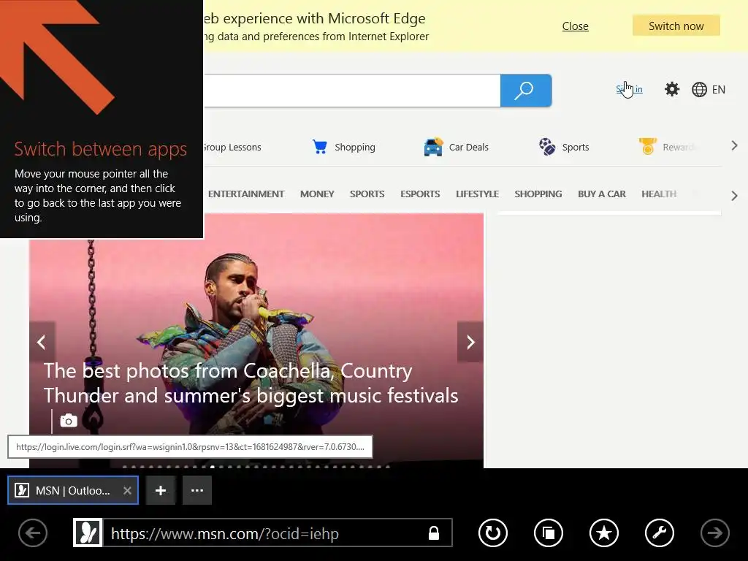Click the blue search magnifier button
748x561 pixels.
click(526, 90)
